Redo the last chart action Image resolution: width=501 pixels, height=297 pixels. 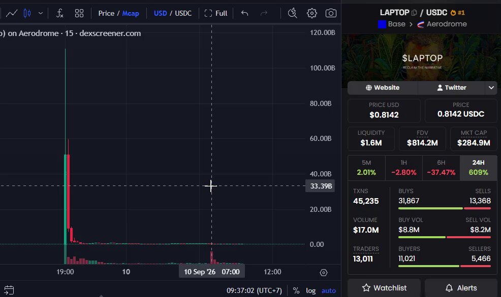264,13
